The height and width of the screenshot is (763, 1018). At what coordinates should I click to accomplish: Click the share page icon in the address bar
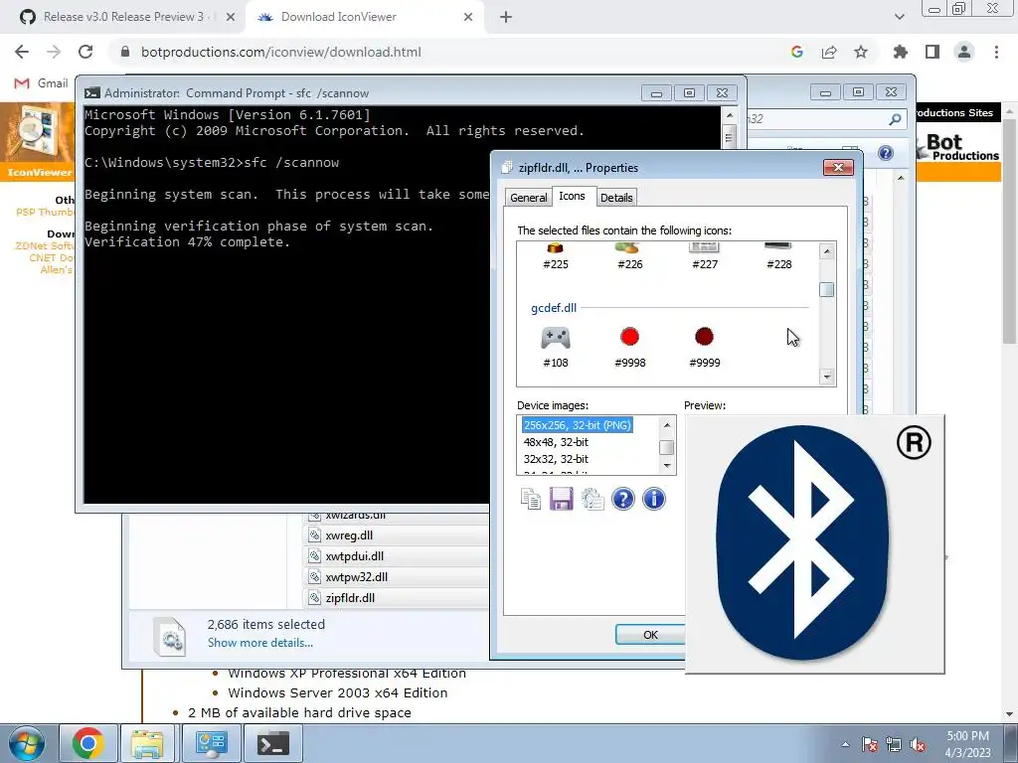[829, 52]
